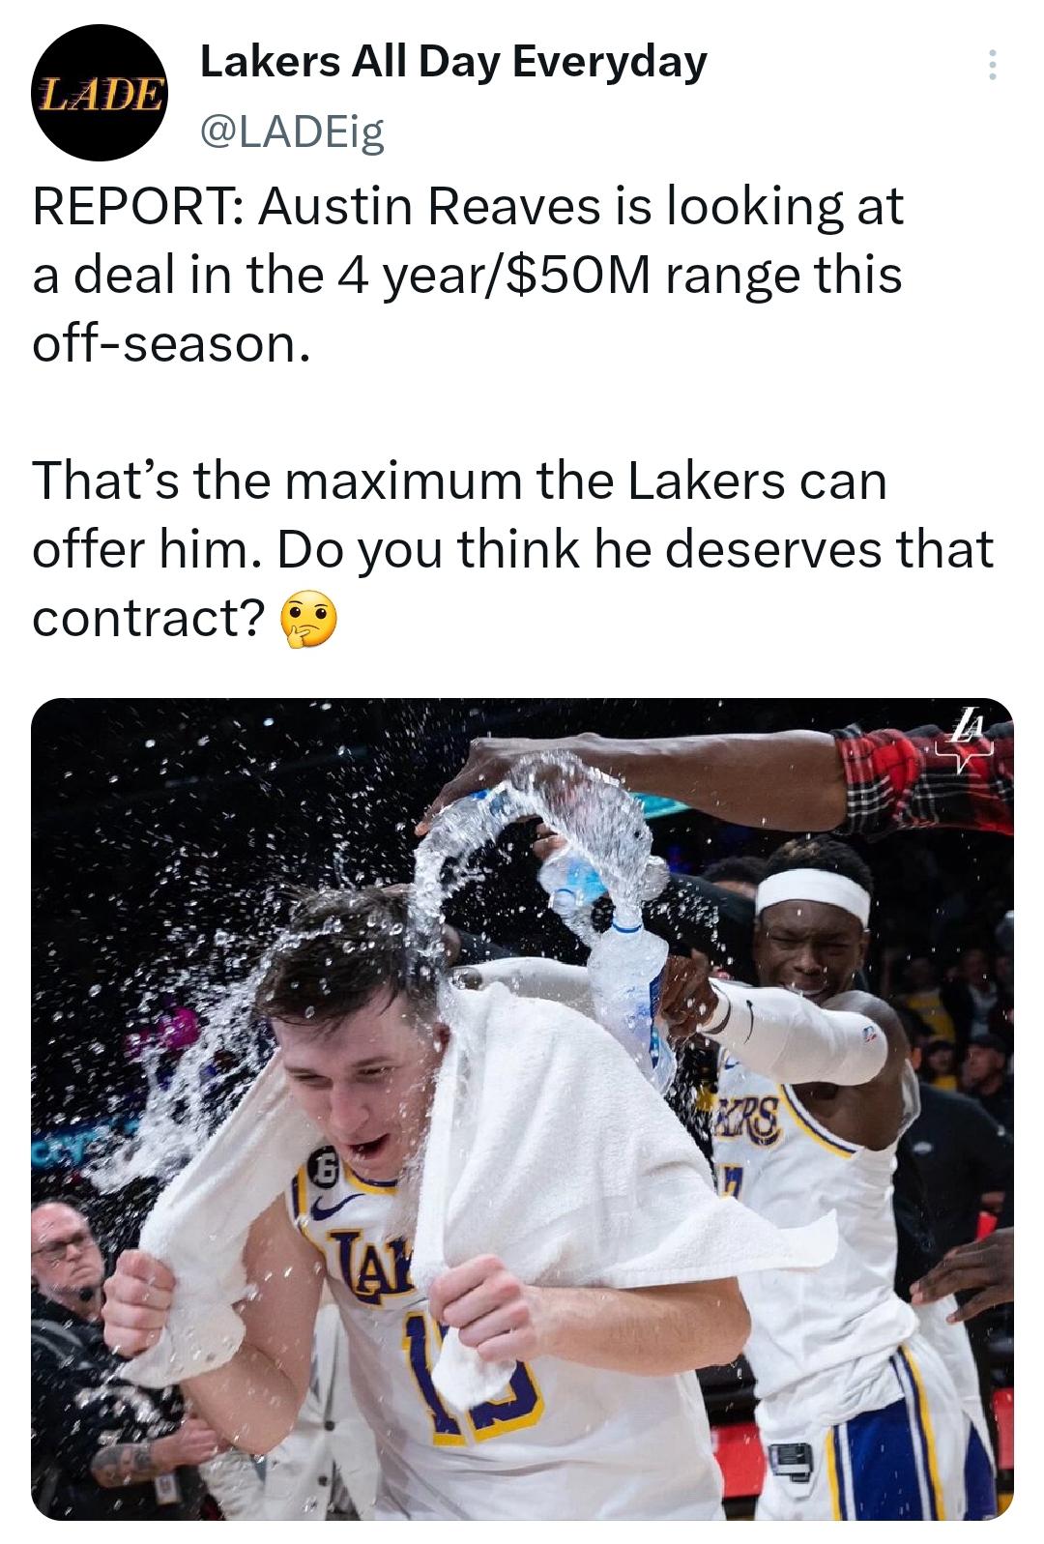The height and width of the screenshot is (1544, 1044).
Task: Click the white headband on background player
Action: (x=813, y=895)
